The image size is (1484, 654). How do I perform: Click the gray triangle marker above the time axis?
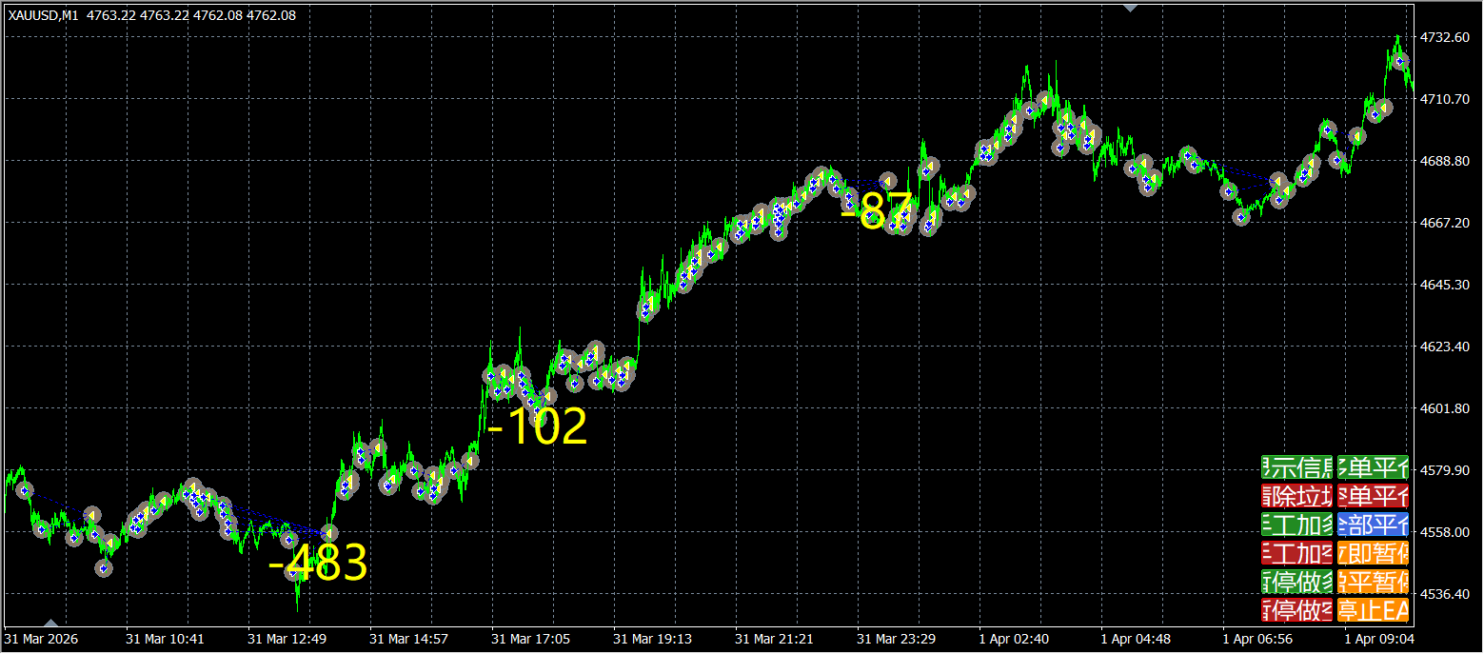coord(51,623)
